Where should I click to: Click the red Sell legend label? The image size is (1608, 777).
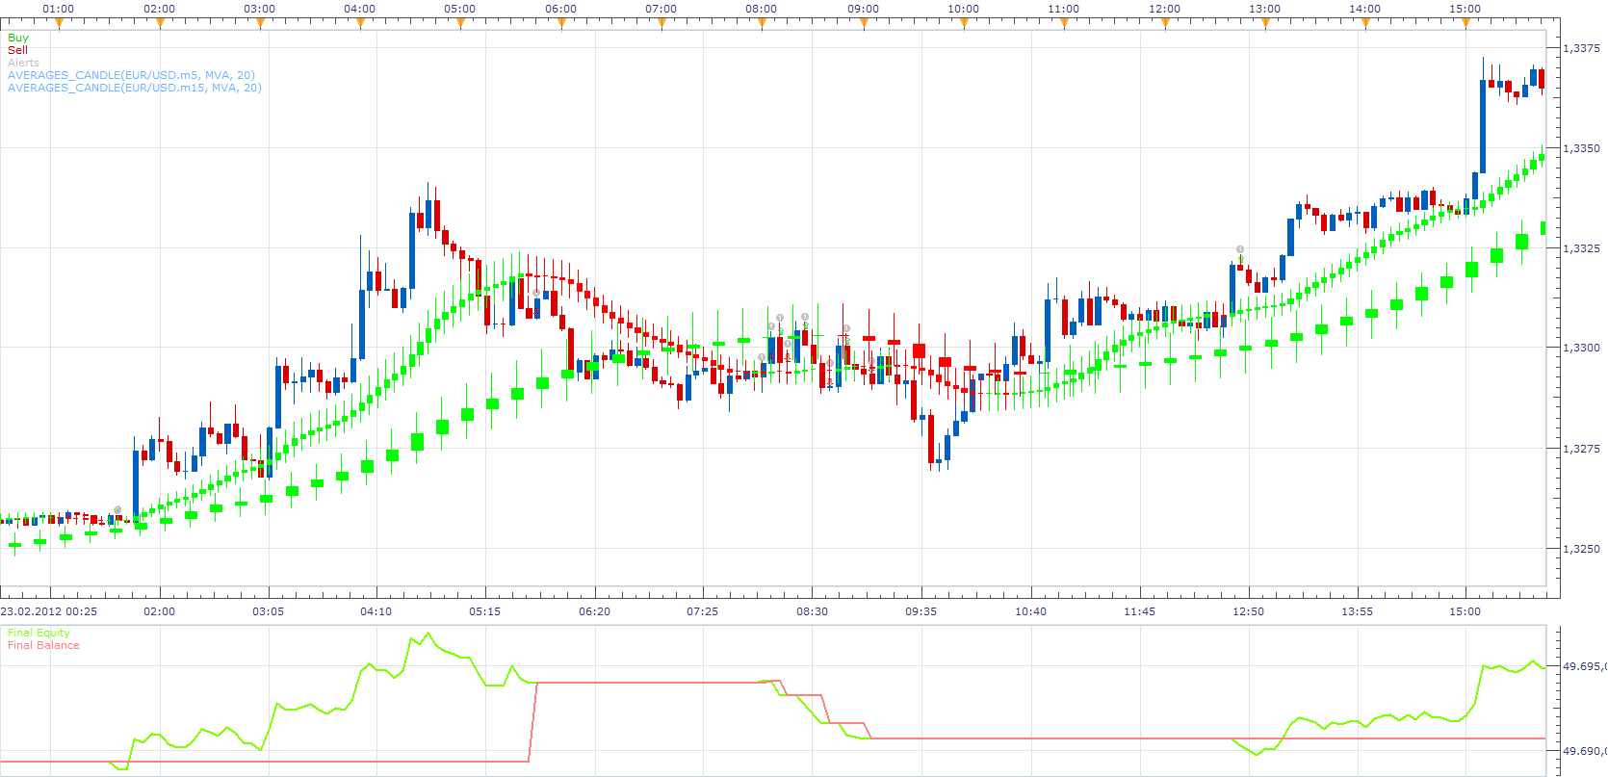[x=17, y=50]
